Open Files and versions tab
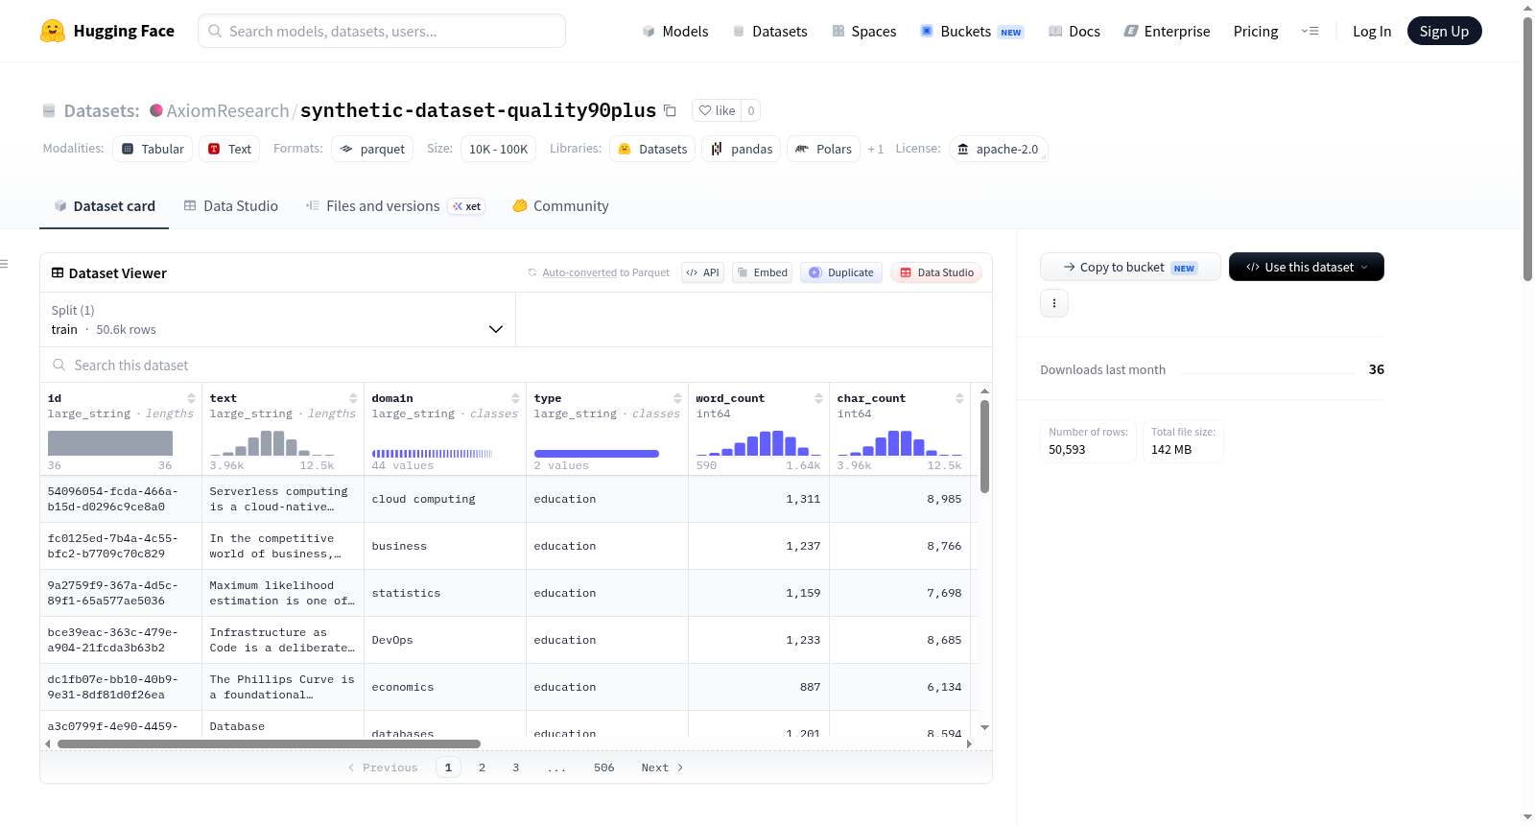 (395, 206)
